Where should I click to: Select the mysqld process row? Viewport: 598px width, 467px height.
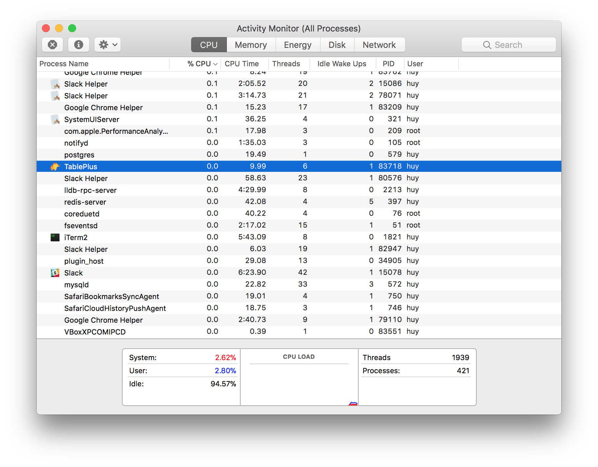click(x=197, y=284)
